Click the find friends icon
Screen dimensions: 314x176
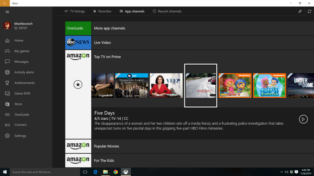(300, 11)
